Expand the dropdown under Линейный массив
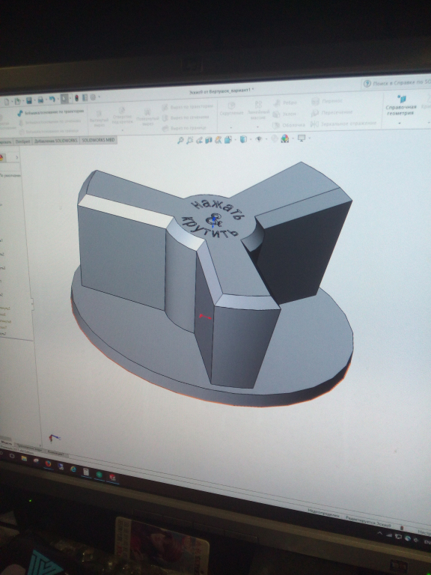 [x=257, y=127]
